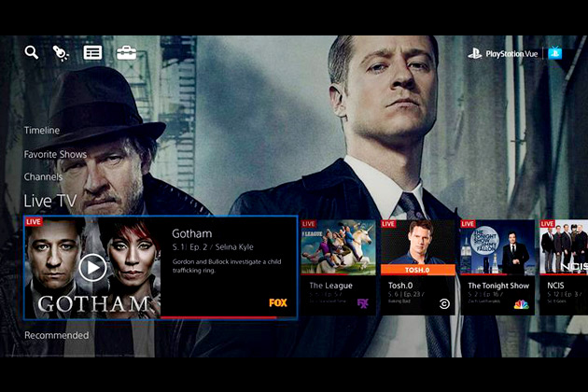Open the explore flashlight icon
The width and height of the screenshot is (588, 392).
coord(61,53)
